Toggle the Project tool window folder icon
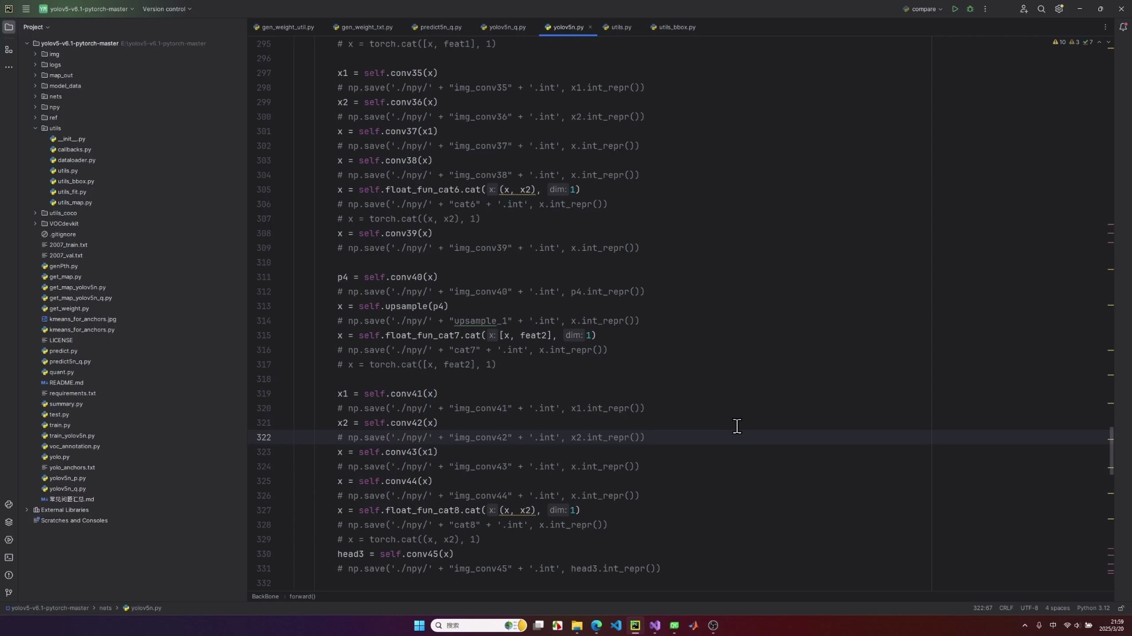Image resolution: width=1132 pixels, height=636 pixels. [8, 27]
